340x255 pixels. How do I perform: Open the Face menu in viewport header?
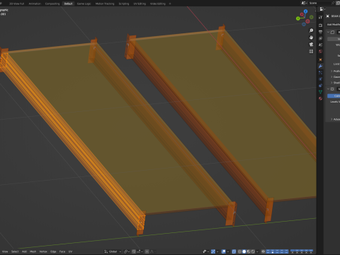click(x=62, y=251)
